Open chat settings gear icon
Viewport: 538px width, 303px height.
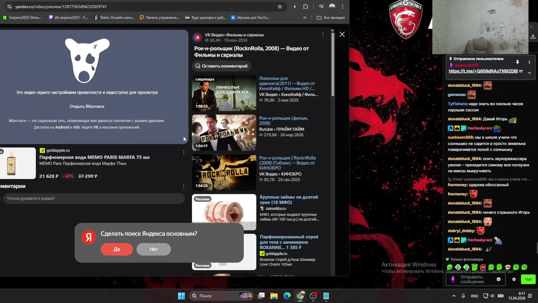[514, 279]
